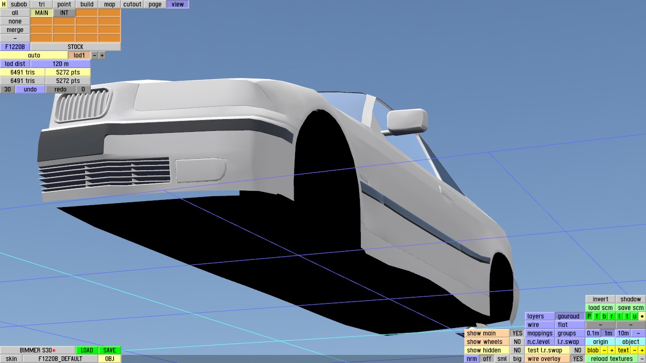The height and width of the screenshot is (363, 646).
Task: Click the undo button
Action: click(30, 89)
